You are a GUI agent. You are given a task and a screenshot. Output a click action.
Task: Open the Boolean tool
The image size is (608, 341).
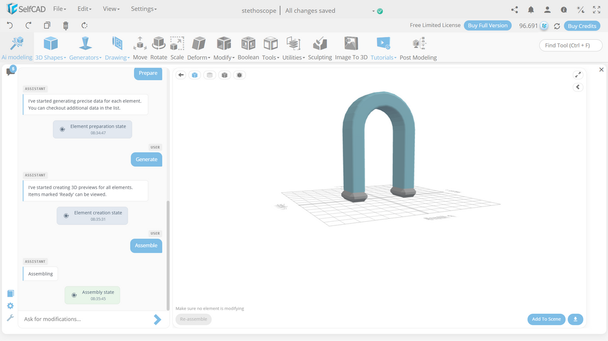(x=248, y=48)
